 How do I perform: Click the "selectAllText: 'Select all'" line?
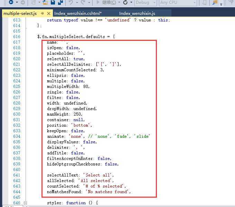click(x=80, y=175)
